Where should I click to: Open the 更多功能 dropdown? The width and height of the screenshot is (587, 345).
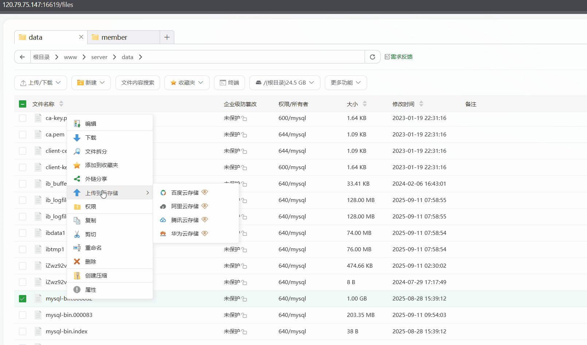[x=346, y=83]
